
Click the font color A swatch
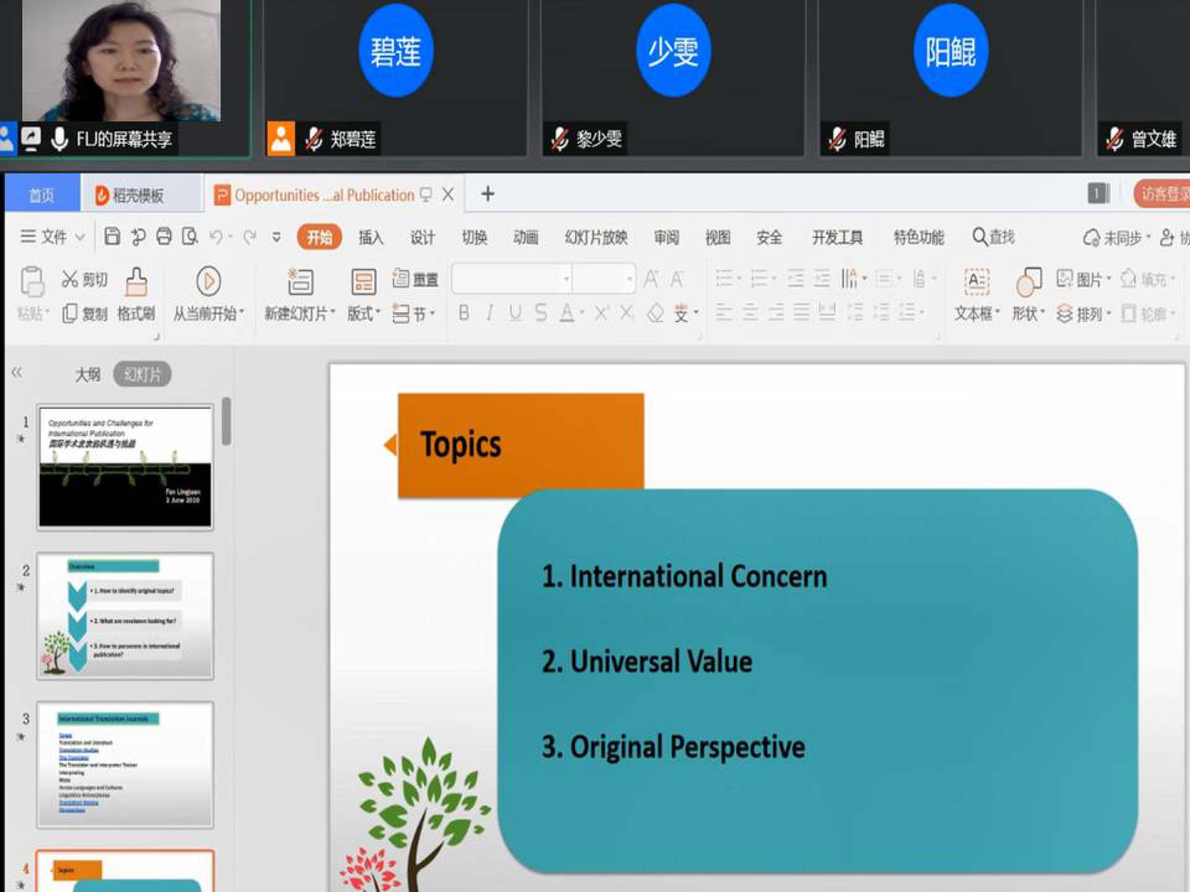pyautogui.click(x=566, y=313)
